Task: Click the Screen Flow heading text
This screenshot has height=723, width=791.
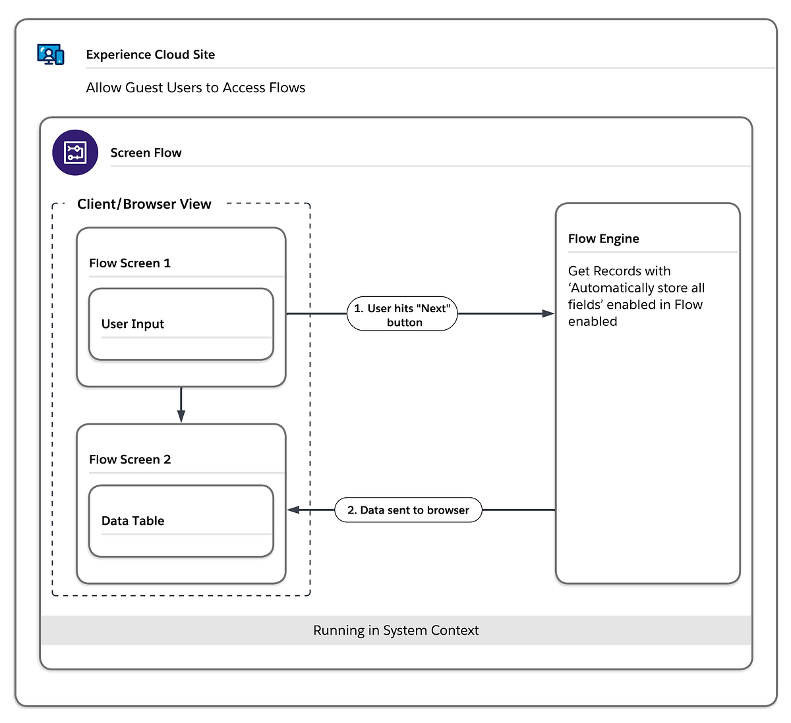Action: click(x=146, y=152)
